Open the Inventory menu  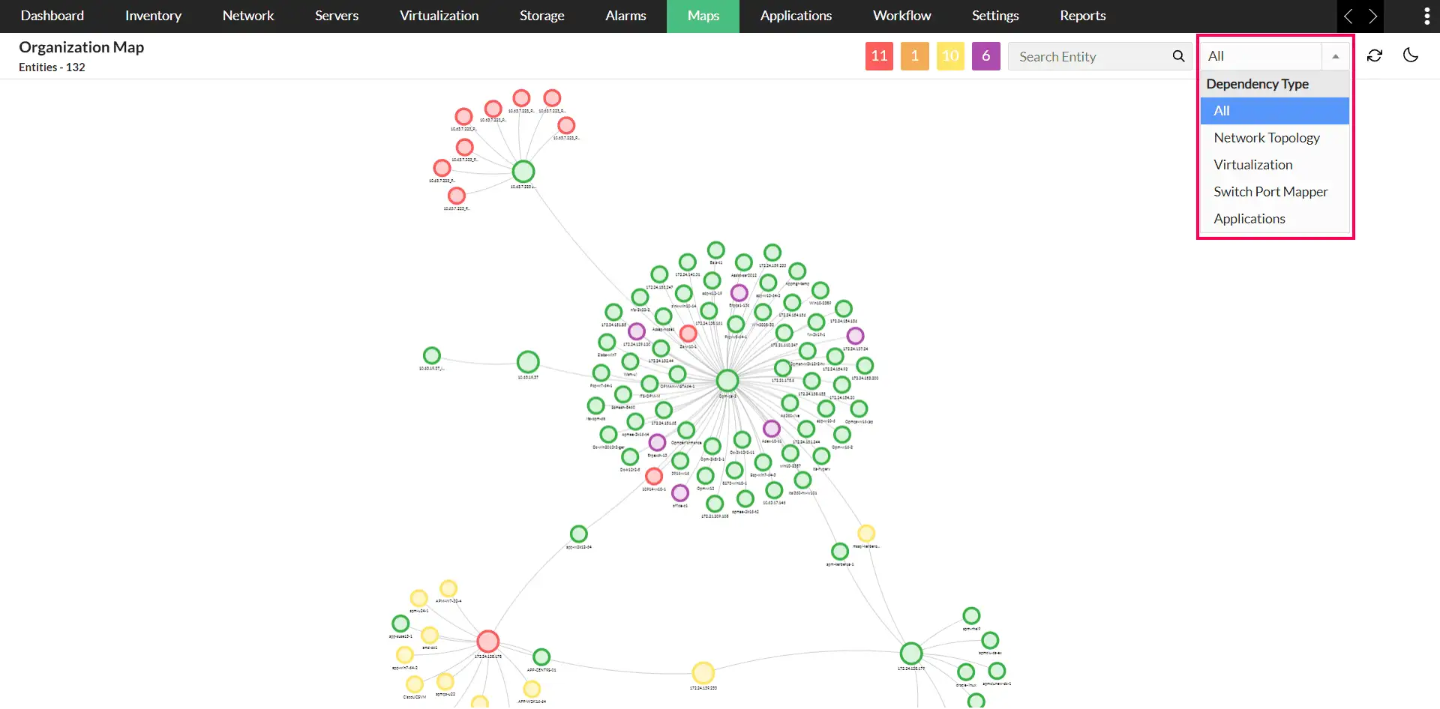153,16
